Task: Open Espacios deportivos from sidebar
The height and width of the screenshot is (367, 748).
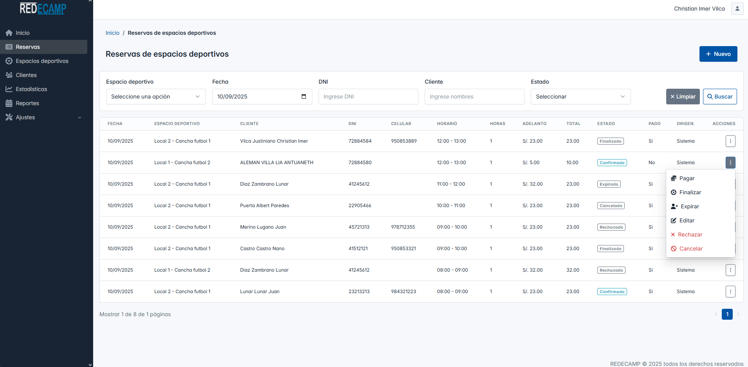Action: (42, 61)
